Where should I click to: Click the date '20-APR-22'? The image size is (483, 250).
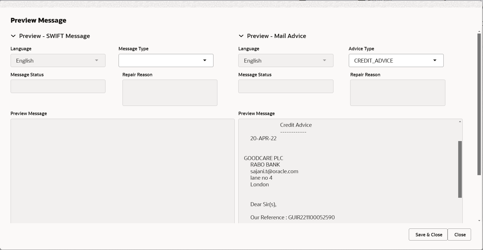point(263,139)
